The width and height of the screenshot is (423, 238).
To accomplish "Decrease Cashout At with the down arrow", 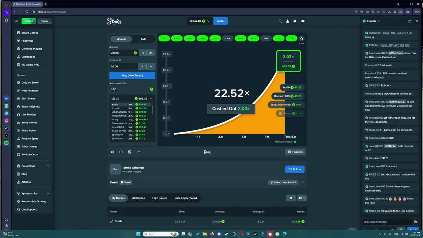I will click(x=142, y=66).
